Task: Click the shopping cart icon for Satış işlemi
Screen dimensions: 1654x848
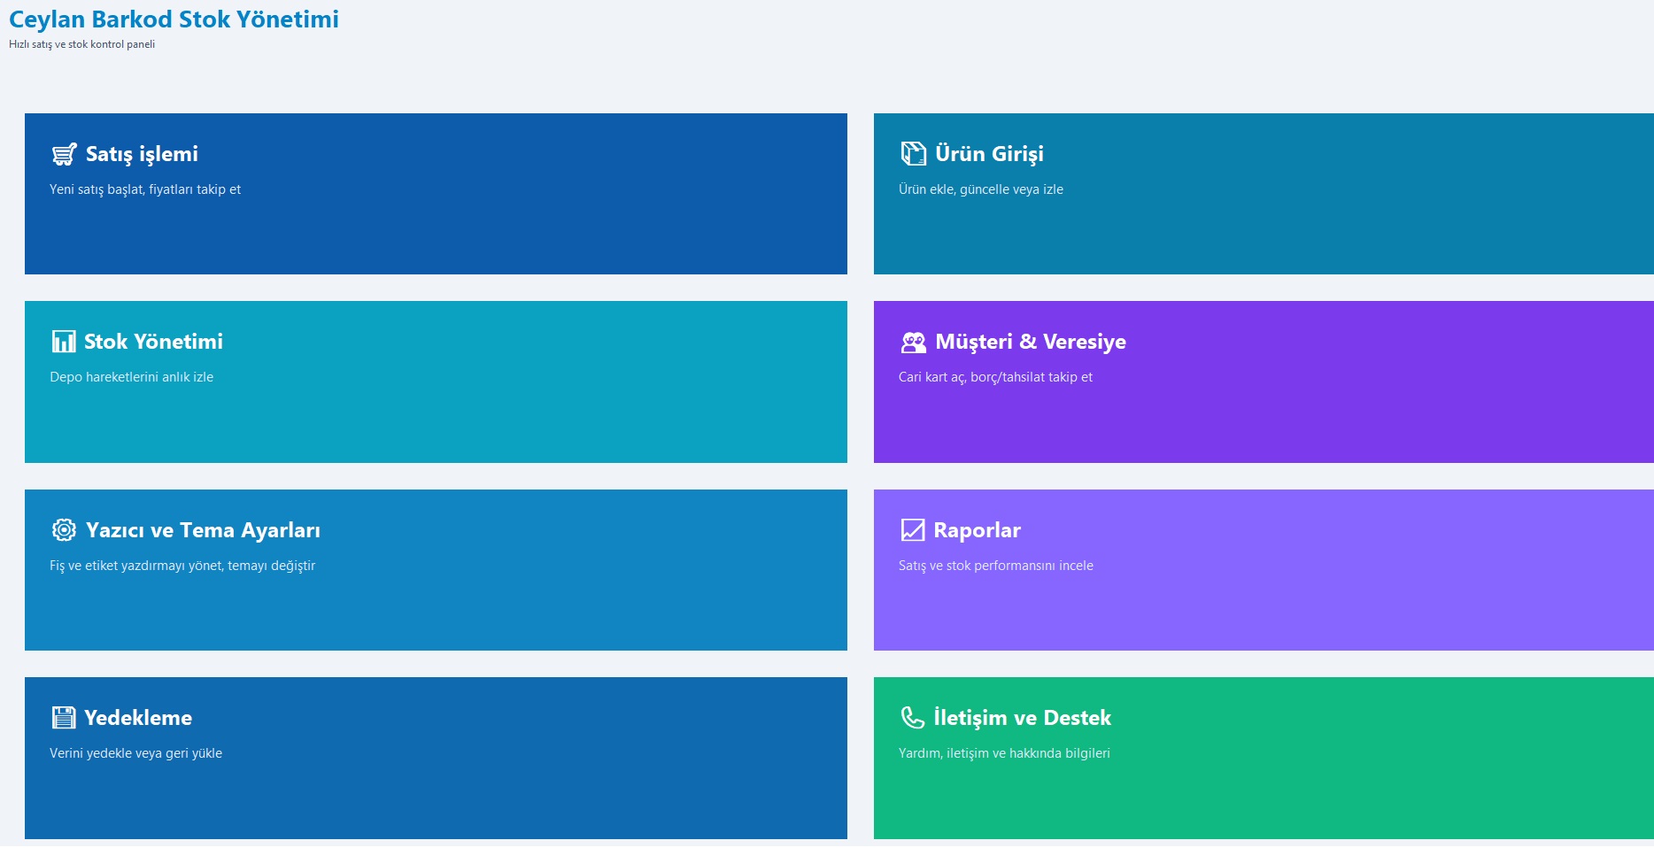Action: click(x=64, y=155)
